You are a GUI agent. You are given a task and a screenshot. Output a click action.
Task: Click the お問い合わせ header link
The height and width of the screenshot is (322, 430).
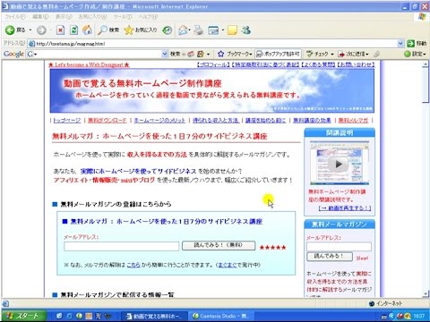356,64
